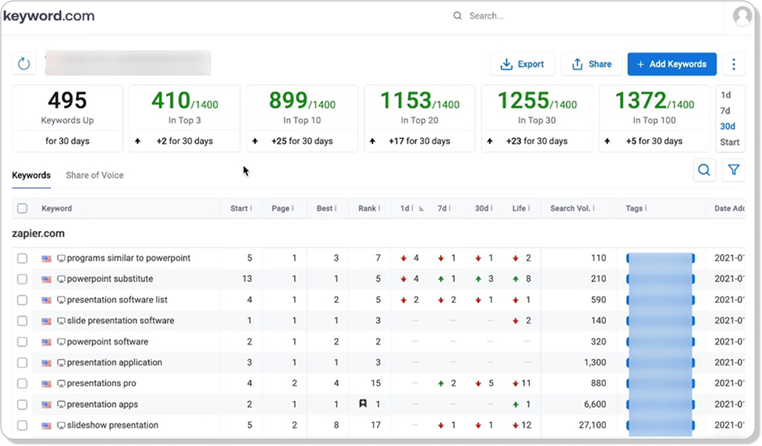This screenshot has height=446, width=762.
Task: Check the programs similar to powerpoint row
Action: 22,258
